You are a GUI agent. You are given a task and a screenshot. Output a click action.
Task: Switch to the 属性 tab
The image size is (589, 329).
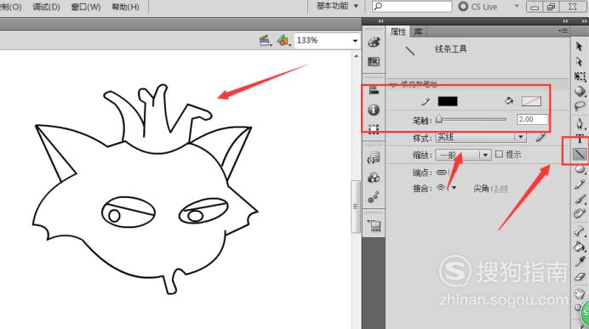click(397, 31)
